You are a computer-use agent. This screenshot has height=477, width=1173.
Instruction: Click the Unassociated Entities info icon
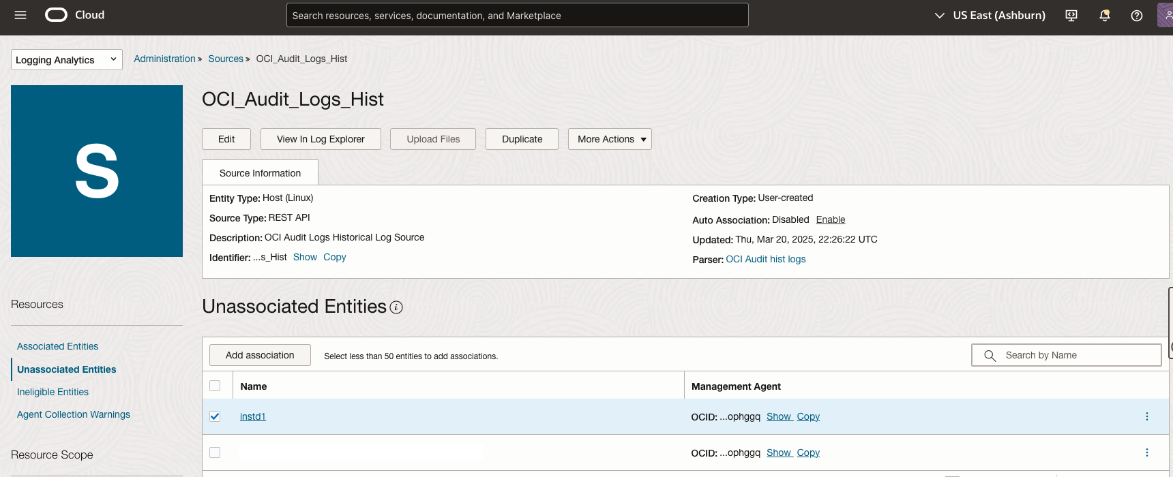(396, 307)
